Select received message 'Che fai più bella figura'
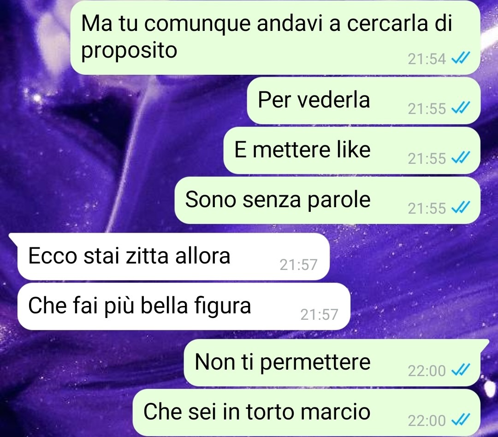The image size is (498, 437). pos(184,306)
